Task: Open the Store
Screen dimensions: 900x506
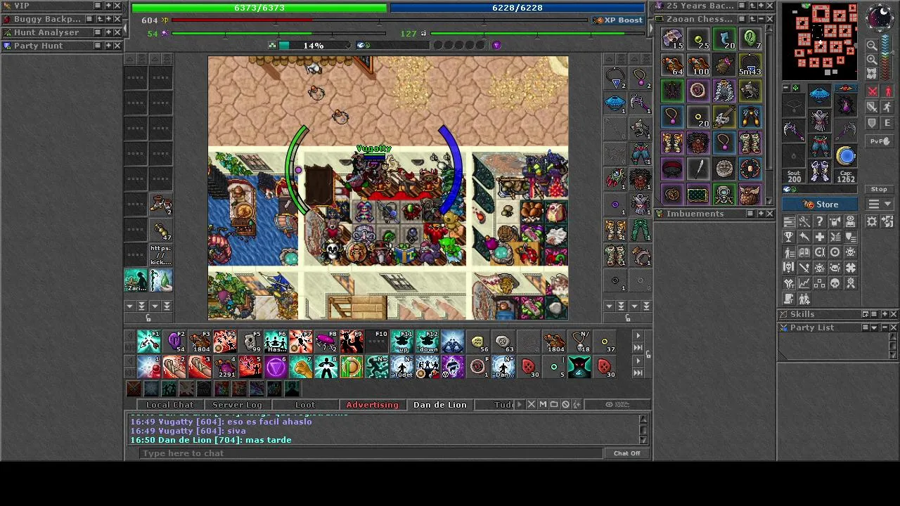Action: tap(821, 205)
